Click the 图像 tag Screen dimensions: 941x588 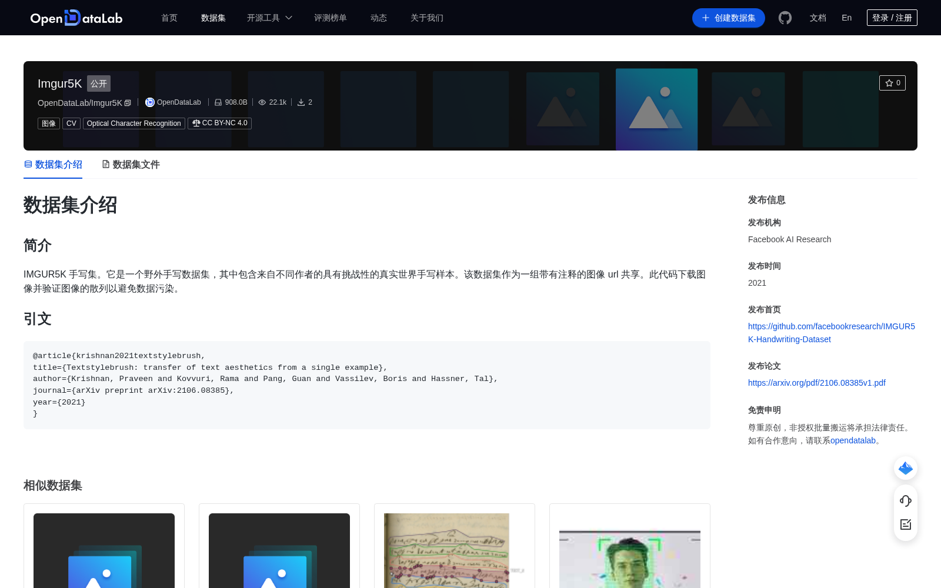pyautogui.click(x=49, y=123)
